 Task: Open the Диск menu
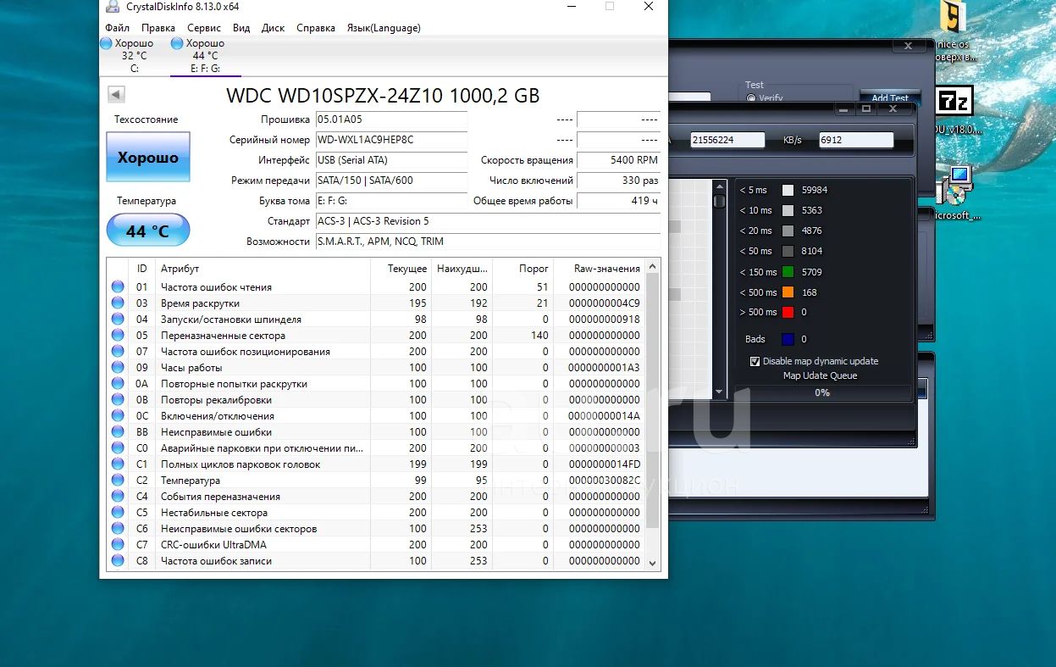[273, 28]
